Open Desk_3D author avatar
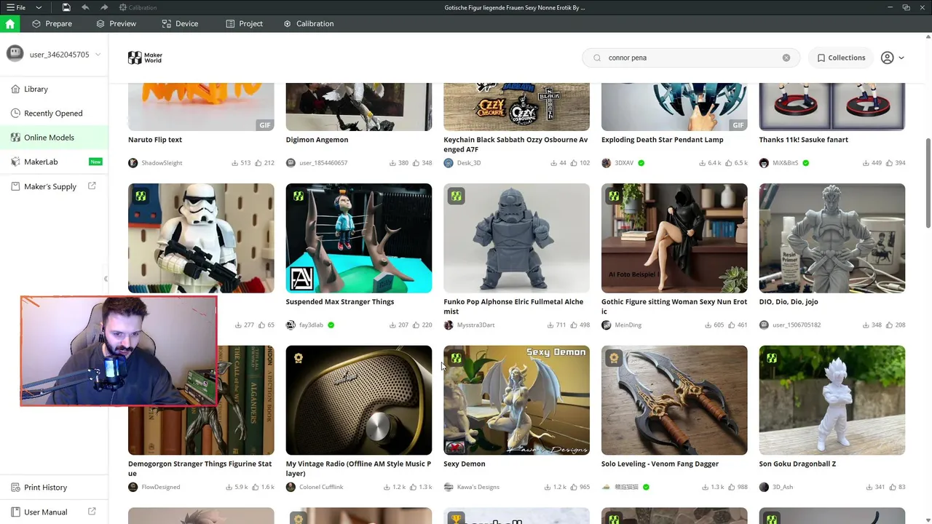The width and height of the screenshot is (932, 524). 449,163
